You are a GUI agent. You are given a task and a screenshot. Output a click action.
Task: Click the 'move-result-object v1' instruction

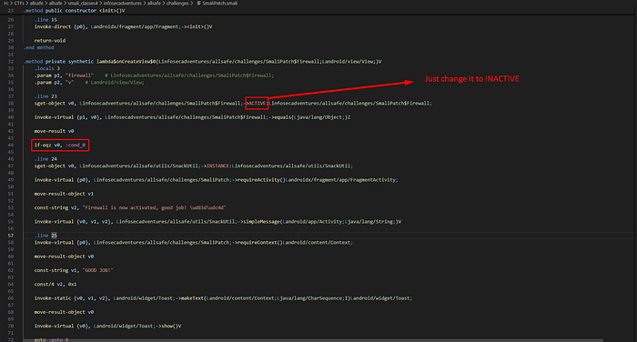tap(64, 194)
